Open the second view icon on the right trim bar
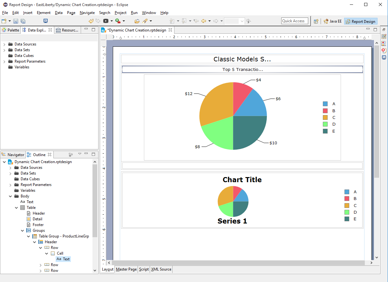This screenshot has height=282, width=388. [384, 44]
